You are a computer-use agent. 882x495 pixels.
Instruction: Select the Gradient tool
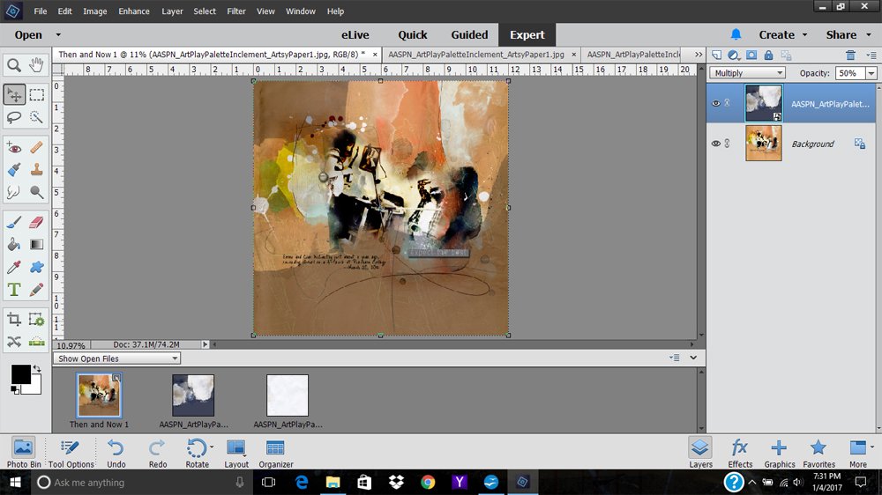pos(36,244)
